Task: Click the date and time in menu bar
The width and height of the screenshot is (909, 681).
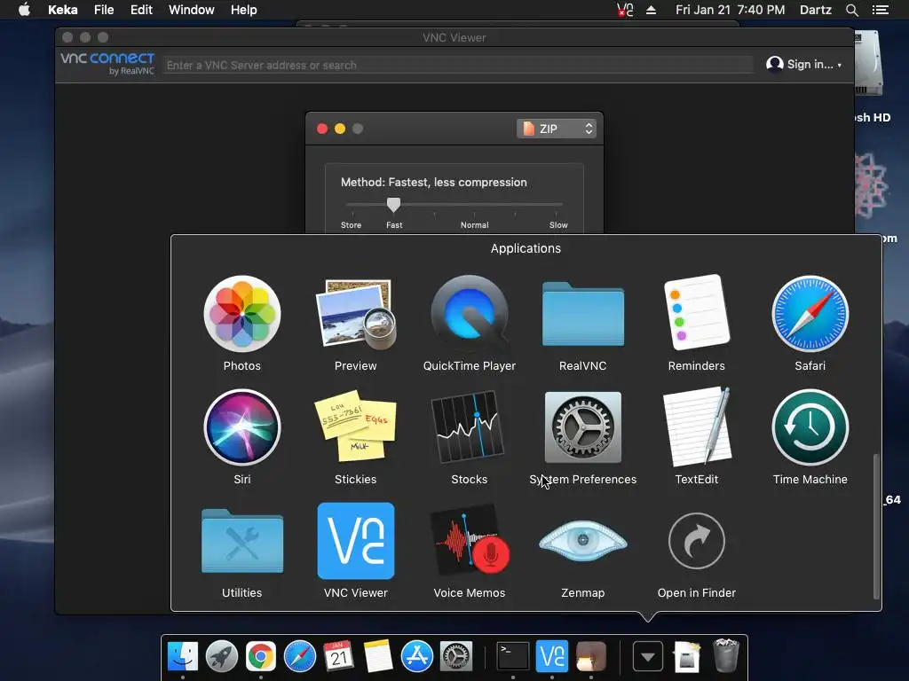Action: click(x=730, y=10)
